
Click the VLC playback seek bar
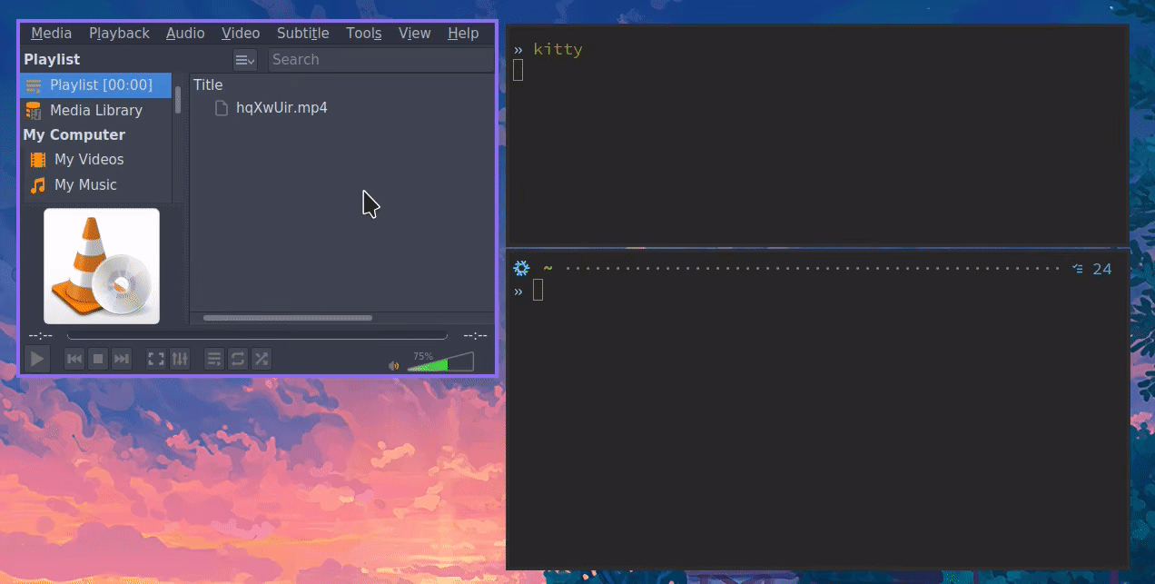258,336
